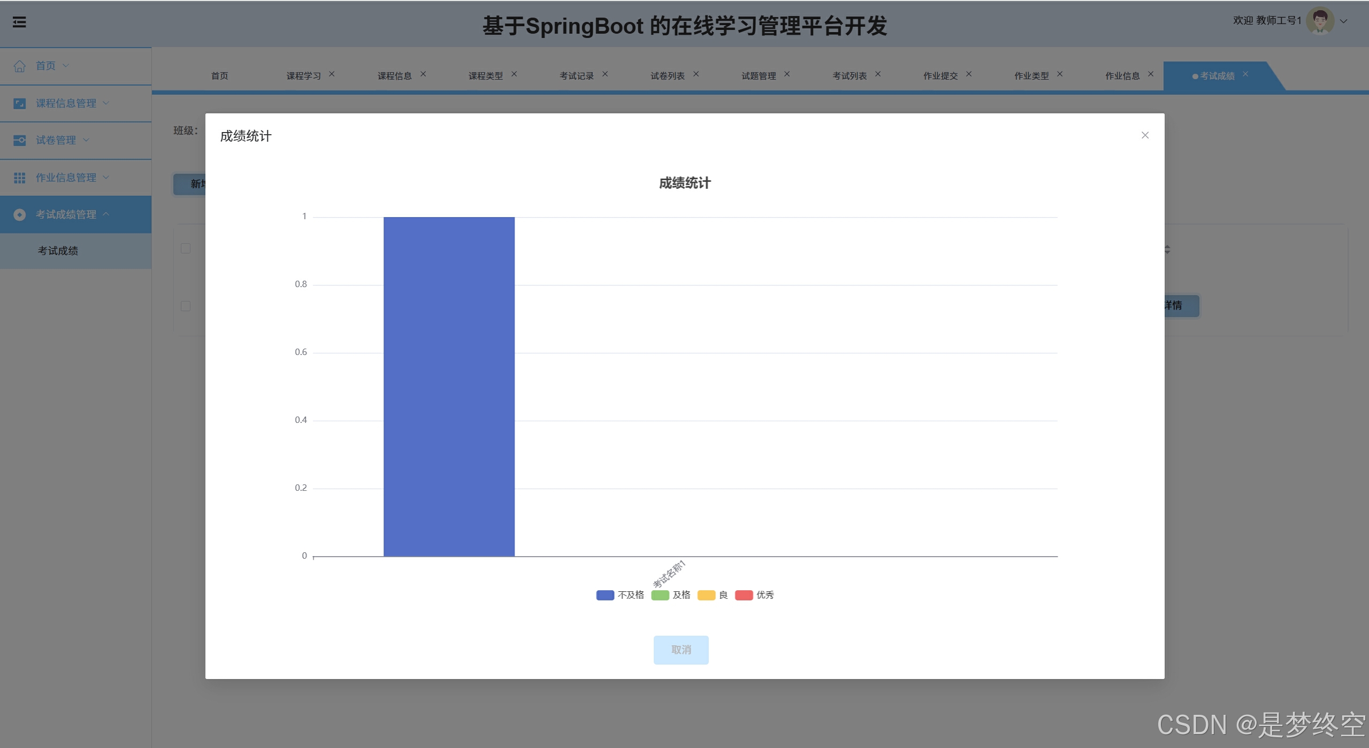Click the 取消 button
The width and height of the screenshot is (1369, 748).
tap(680, 650)
